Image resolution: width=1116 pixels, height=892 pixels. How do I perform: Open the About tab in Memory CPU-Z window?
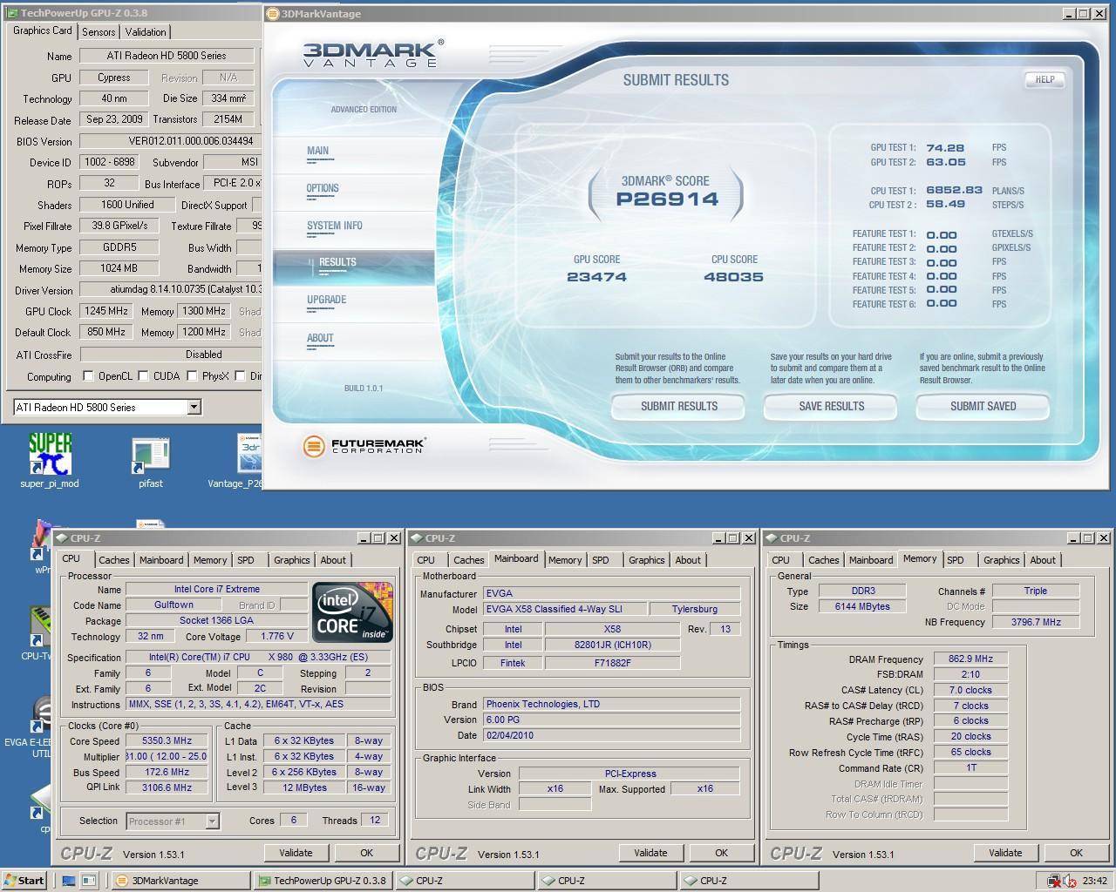point(1043,560)
